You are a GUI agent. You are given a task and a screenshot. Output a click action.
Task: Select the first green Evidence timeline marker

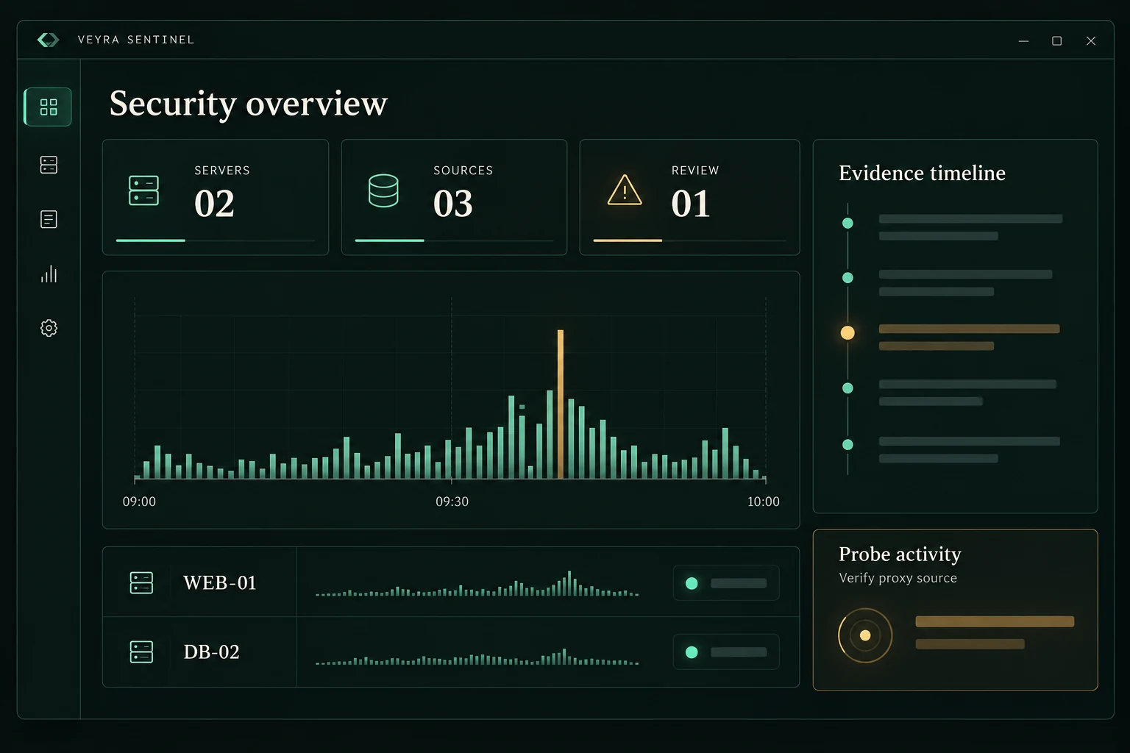(x=847, y=223)
